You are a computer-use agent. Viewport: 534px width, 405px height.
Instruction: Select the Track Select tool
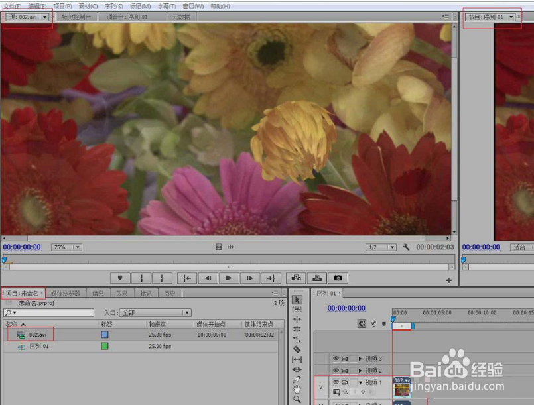297,310
